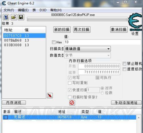Expand the 扫描类型 精确数值 dropdown
Image resolution: width=143 pixels, height=133 pixels.
[88, 49]
